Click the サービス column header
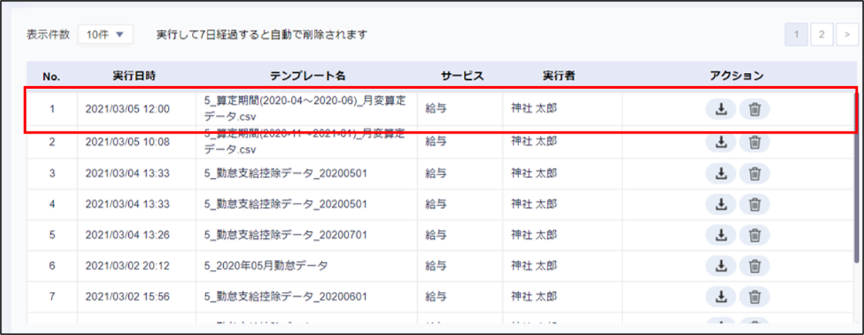 pos(462,76)
